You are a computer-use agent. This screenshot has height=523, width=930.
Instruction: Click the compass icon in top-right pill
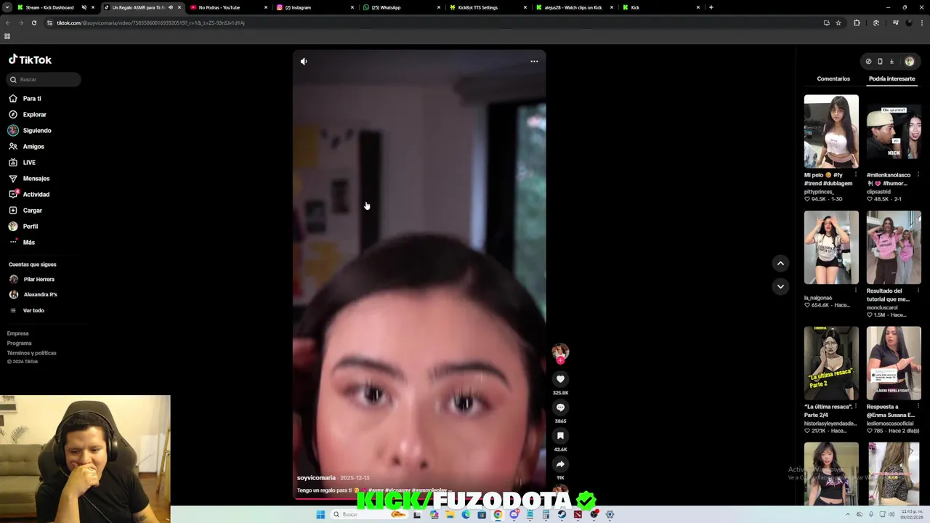click(868, 62)
